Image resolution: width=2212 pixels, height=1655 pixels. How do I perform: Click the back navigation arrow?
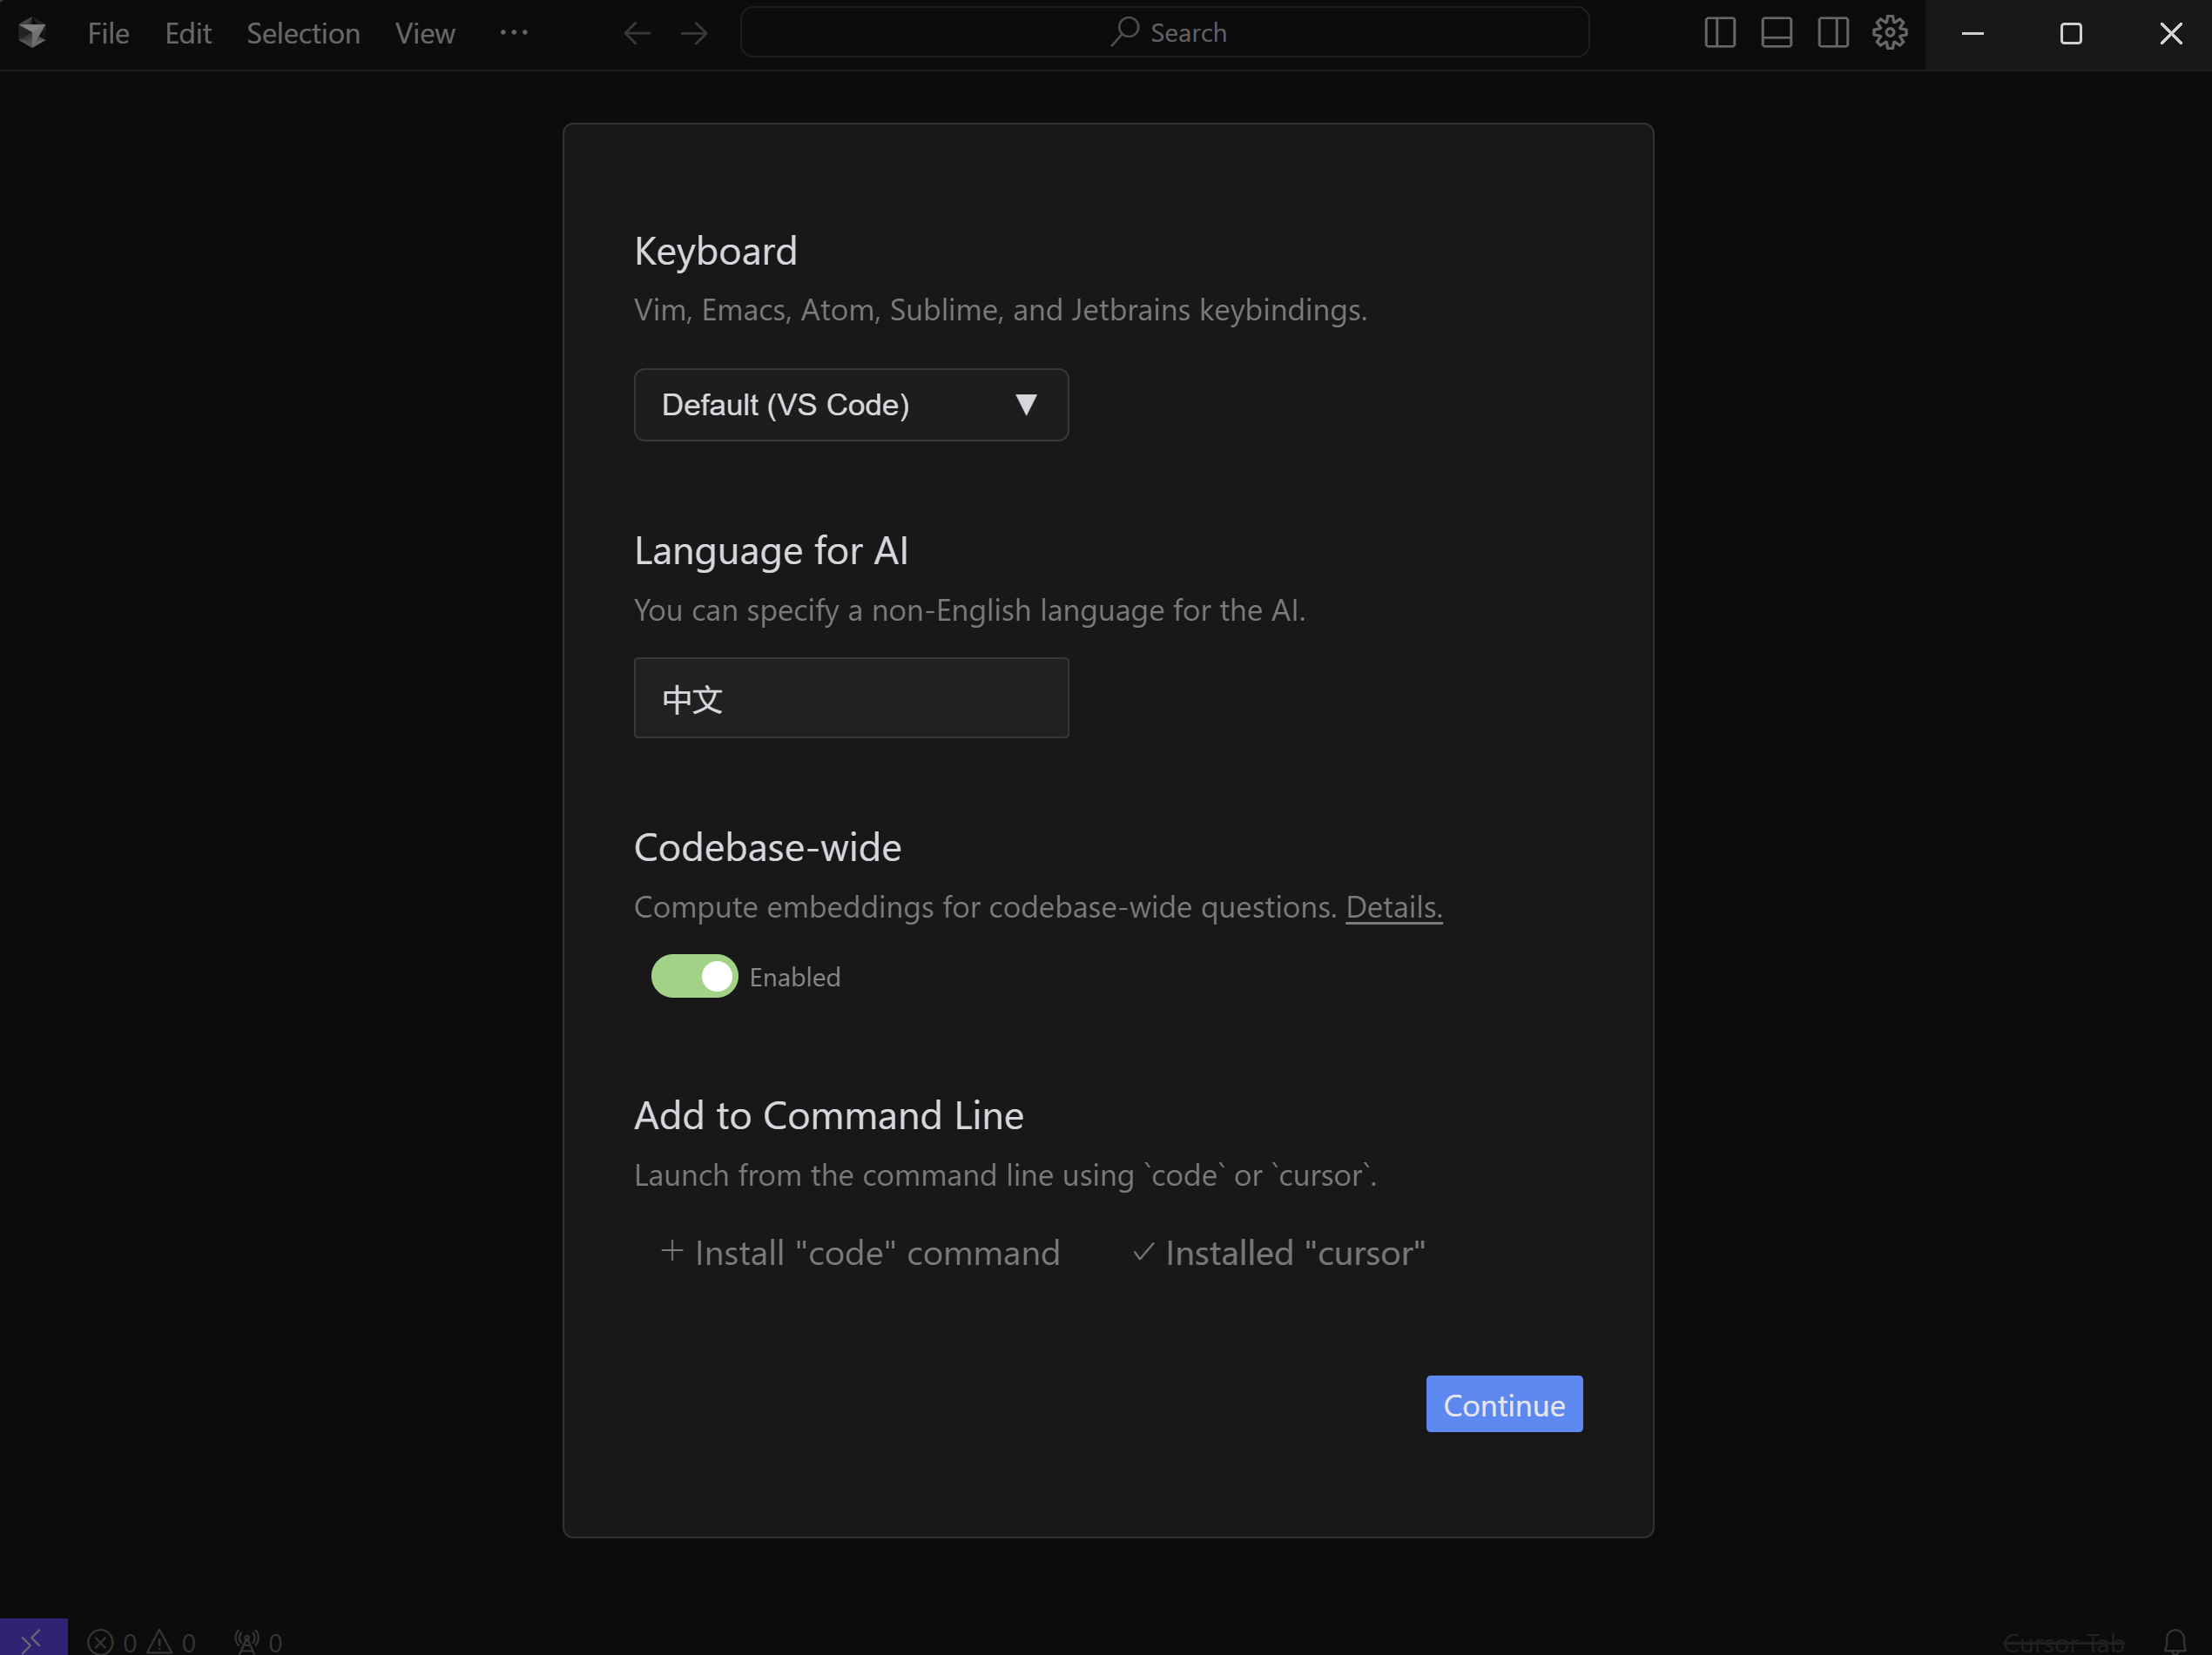(637, 34)
